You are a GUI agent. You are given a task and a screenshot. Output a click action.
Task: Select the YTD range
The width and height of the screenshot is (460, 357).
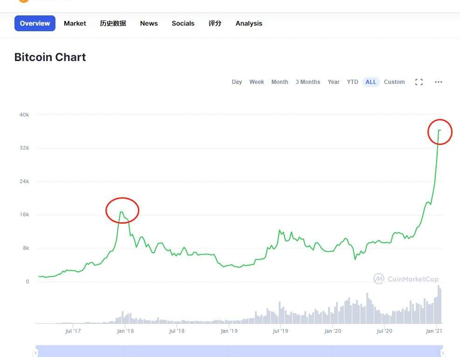click(352, 82)
